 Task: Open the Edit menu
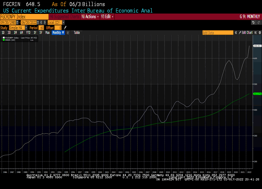[108, 17]
